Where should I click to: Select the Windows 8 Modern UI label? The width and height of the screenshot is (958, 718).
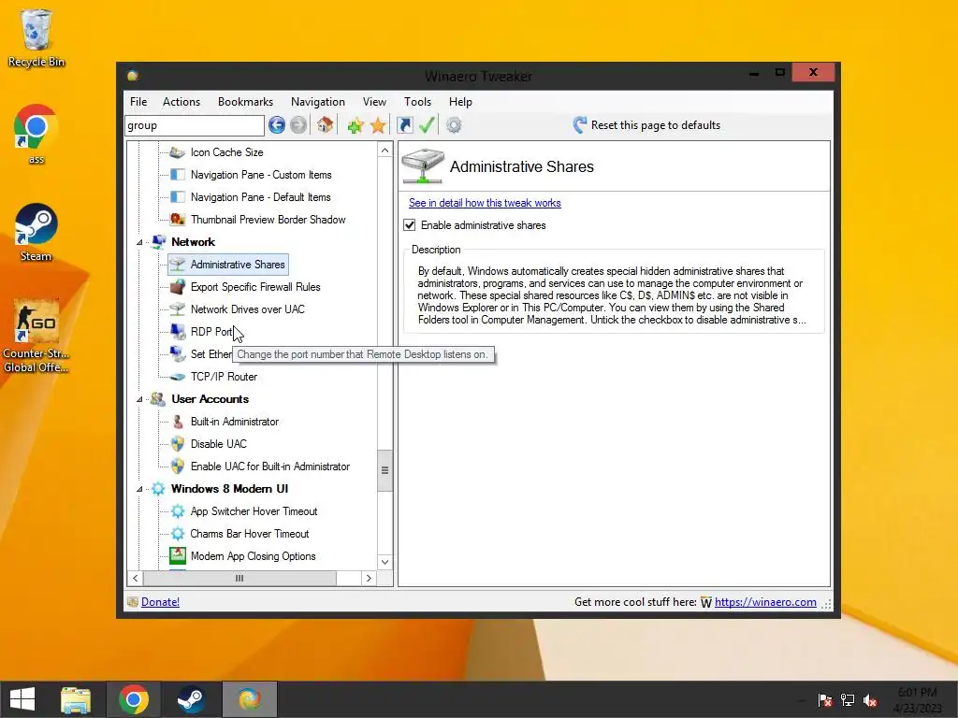(229, 488)
